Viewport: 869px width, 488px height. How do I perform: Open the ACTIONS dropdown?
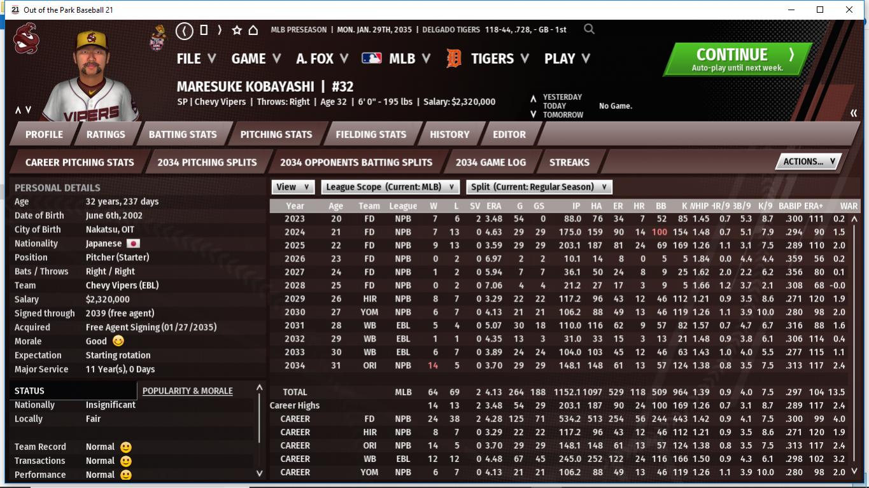coord(809,162)
